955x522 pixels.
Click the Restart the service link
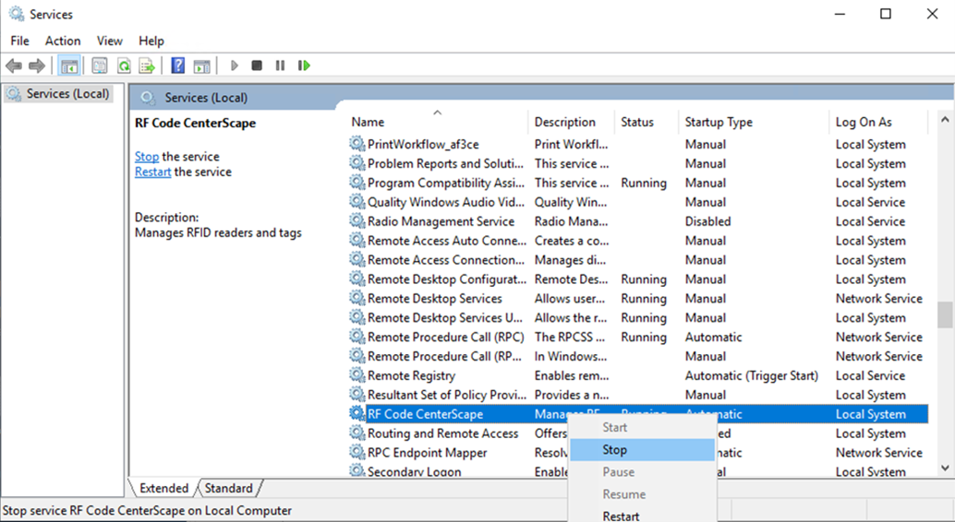152,172
